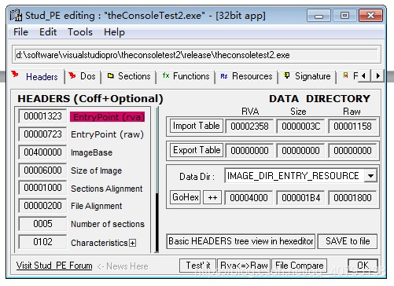Click EntryPoint (raw) value 00000723

[x=42, y=134]
